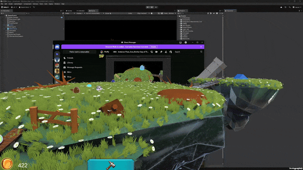Click Disable on Streamer Mode banner
Viewport: 303px width, 170px height.
[x=153, y=46]
